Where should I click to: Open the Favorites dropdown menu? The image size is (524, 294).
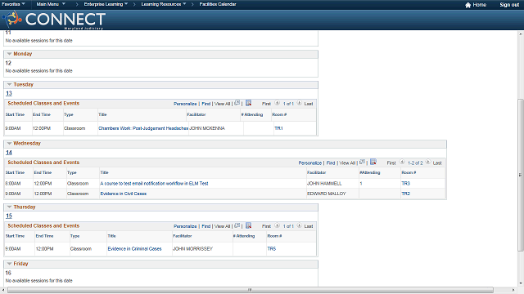tap(13, 4)
